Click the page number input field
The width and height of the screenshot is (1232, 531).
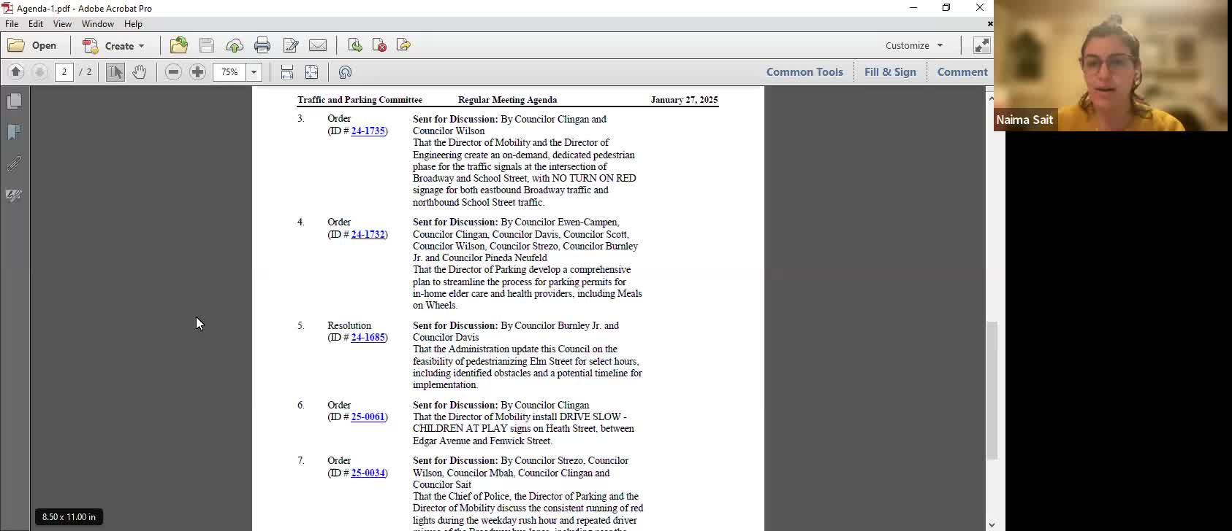pyautogui.click(x=64, y=72)
